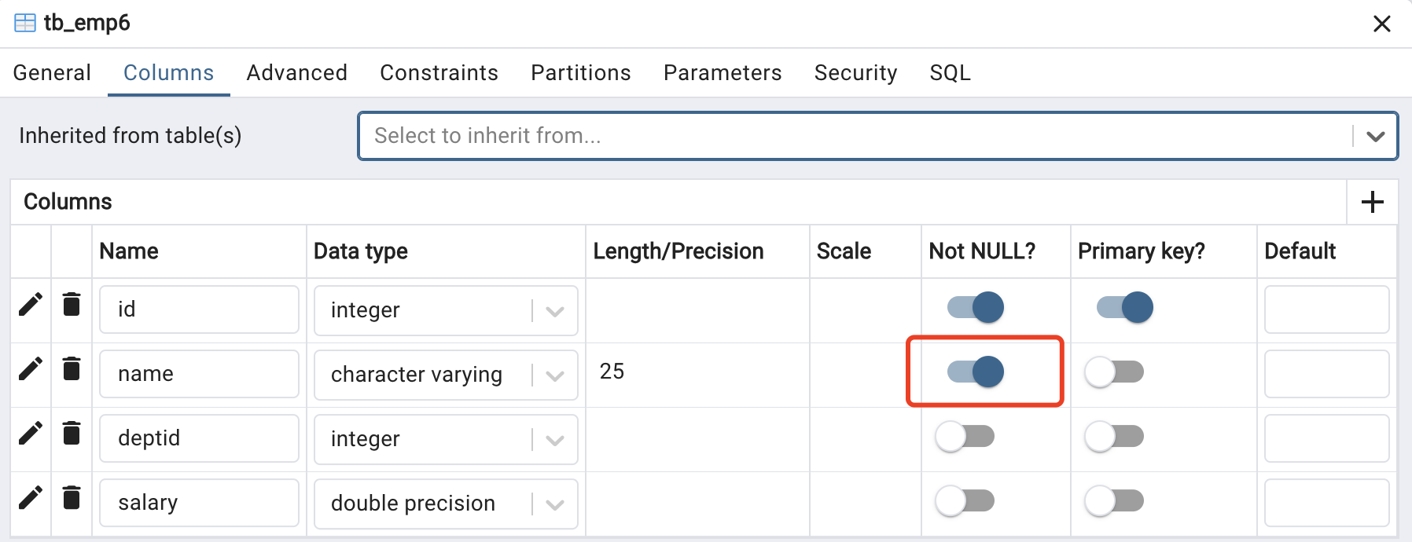Enable Primary key toggle for salary
Screen dimensions: 1412x542
pyautogui.click(x=1115, y=500)
